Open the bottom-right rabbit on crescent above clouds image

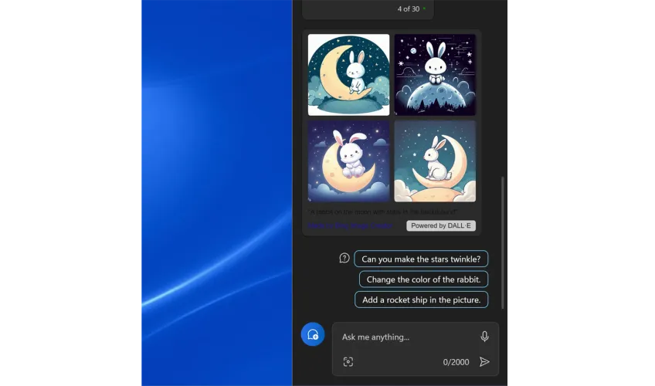point(435,161)
